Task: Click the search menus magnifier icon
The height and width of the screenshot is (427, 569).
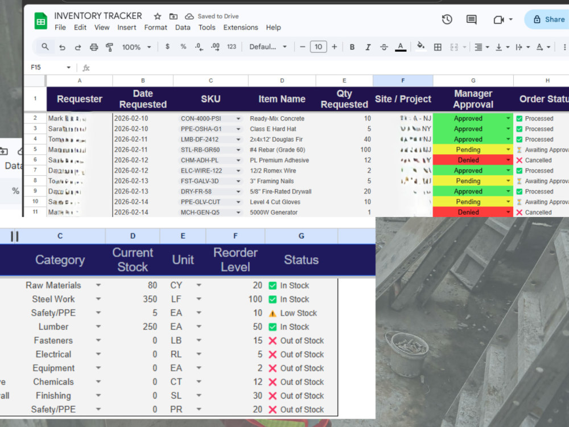Action: [45, 47]
